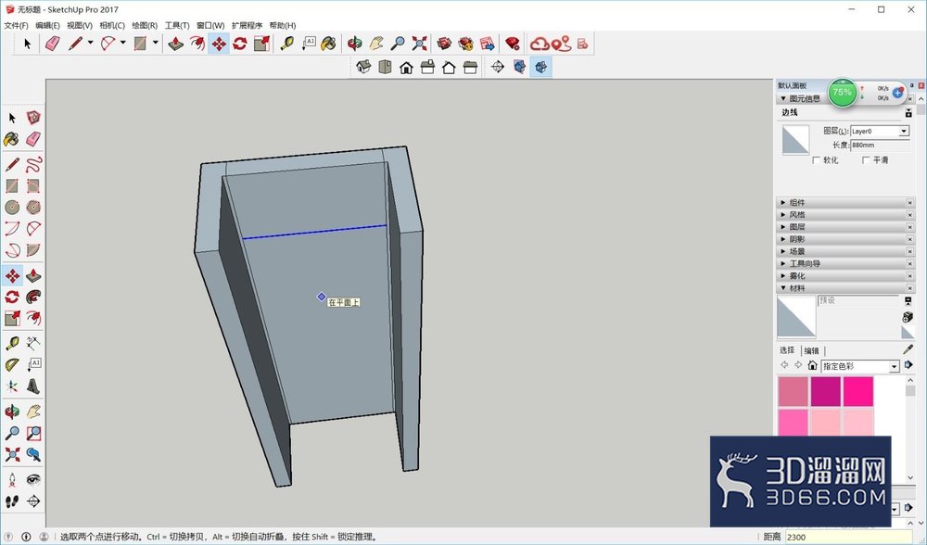This screenshot has width=927, height=545.
Task: Select the Eraser tool in top toolbar
Action: pyautogui.click(x=53, y=44)
